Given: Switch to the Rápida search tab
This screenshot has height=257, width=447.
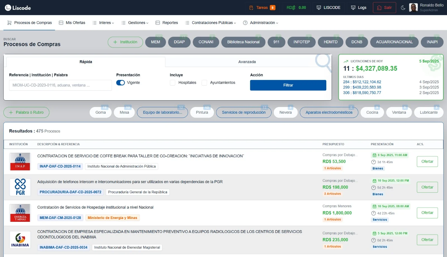Looking at the screenshot, I should [x=86, y=62].
